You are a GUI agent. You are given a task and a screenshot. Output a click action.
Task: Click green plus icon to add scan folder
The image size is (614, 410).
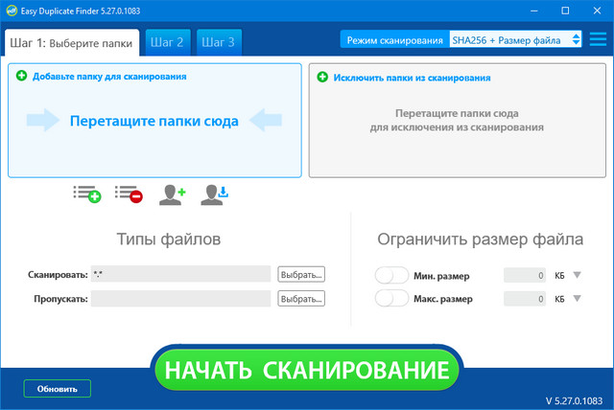pos(22,76)
